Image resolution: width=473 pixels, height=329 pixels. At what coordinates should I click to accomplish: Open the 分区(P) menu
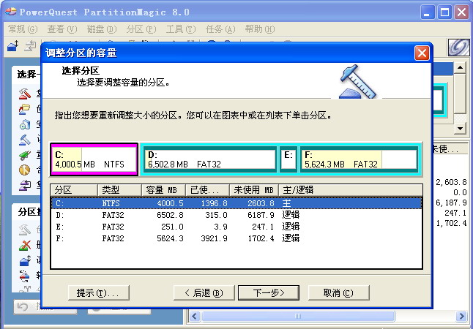pos(141,29)
